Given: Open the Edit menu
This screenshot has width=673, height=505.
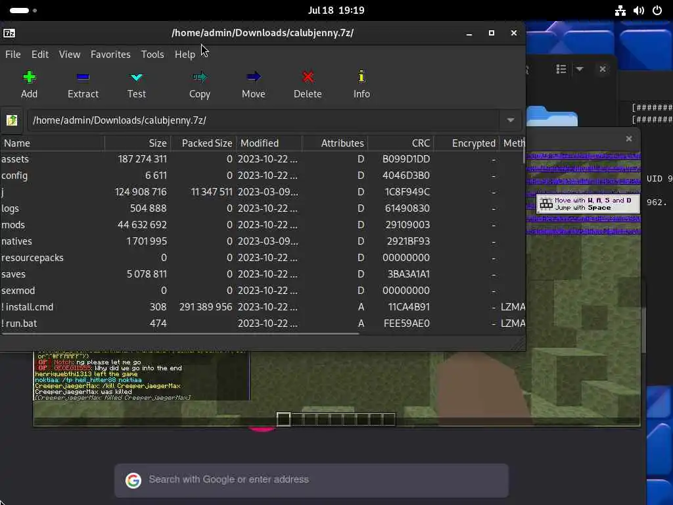Looking at the screenshot, I should [40, 55].
